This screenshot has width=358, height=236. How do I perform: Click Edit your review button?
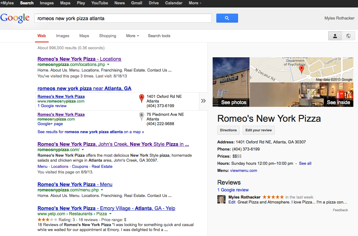click(259, 130)
